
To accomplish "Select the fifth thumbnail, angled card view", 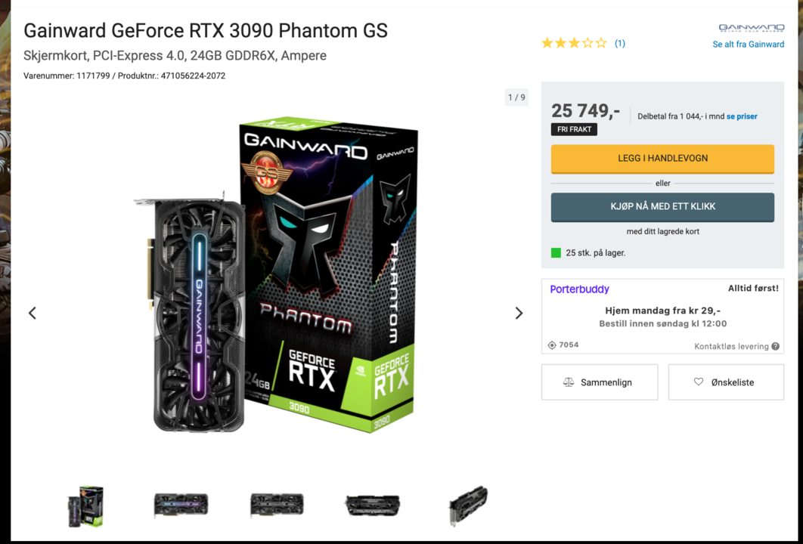I will click(468, 505).
